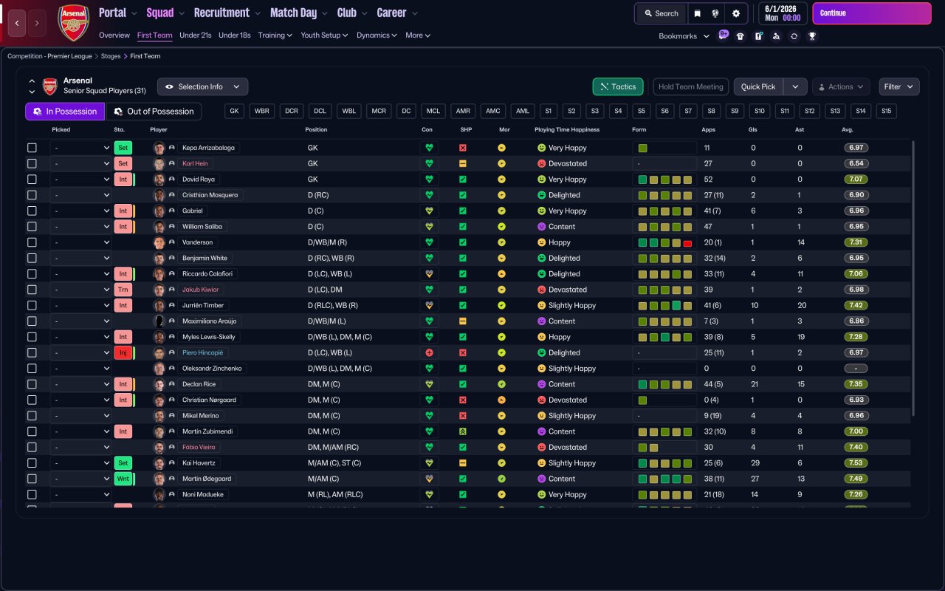
Task: Open the bookmark icon next to Search
Action: pos(697,13)
